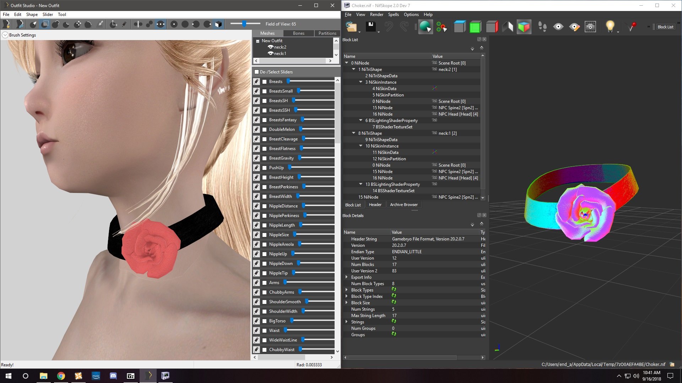682x383 pixels.
Task: Adjust the Field of View slider
Action: coord(245,24)
